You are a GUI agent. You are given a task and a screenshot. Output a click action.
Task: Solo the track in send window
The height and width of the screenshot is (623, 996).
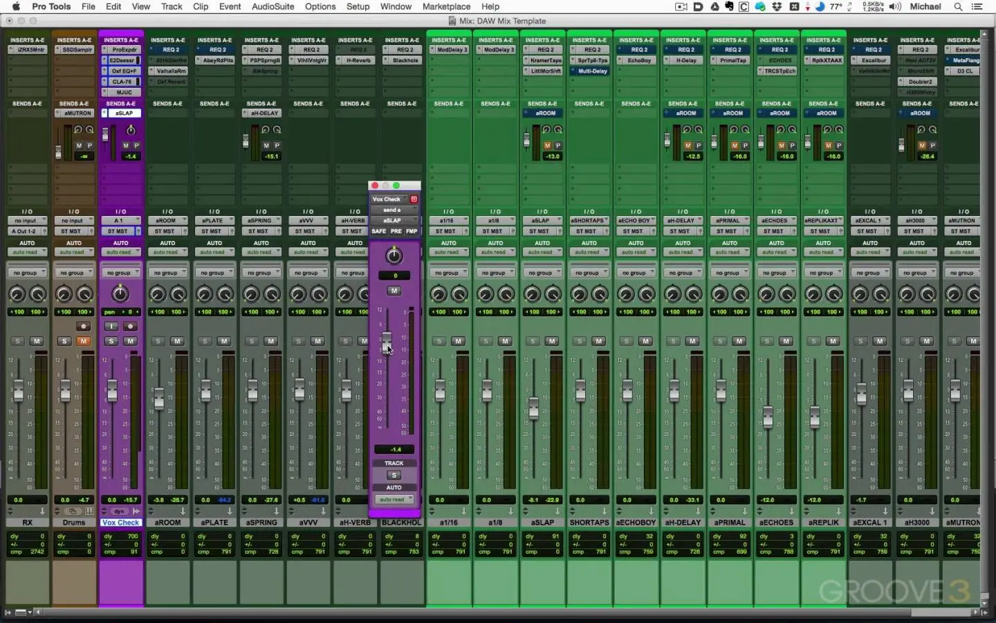tap(394, 476)
